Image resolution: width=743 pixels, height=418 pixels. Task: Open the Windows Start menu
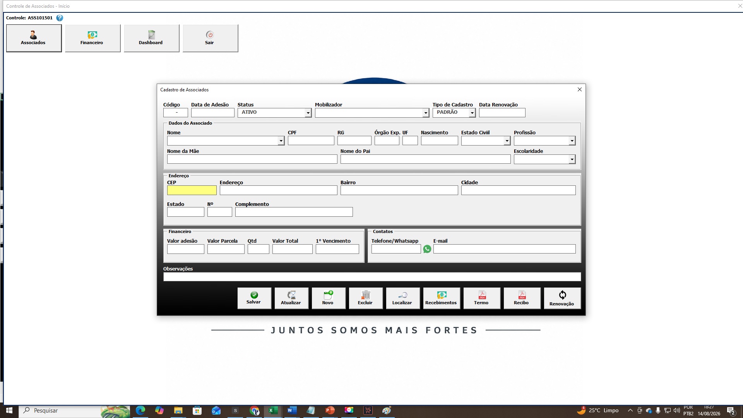click(x=9, y=410)
